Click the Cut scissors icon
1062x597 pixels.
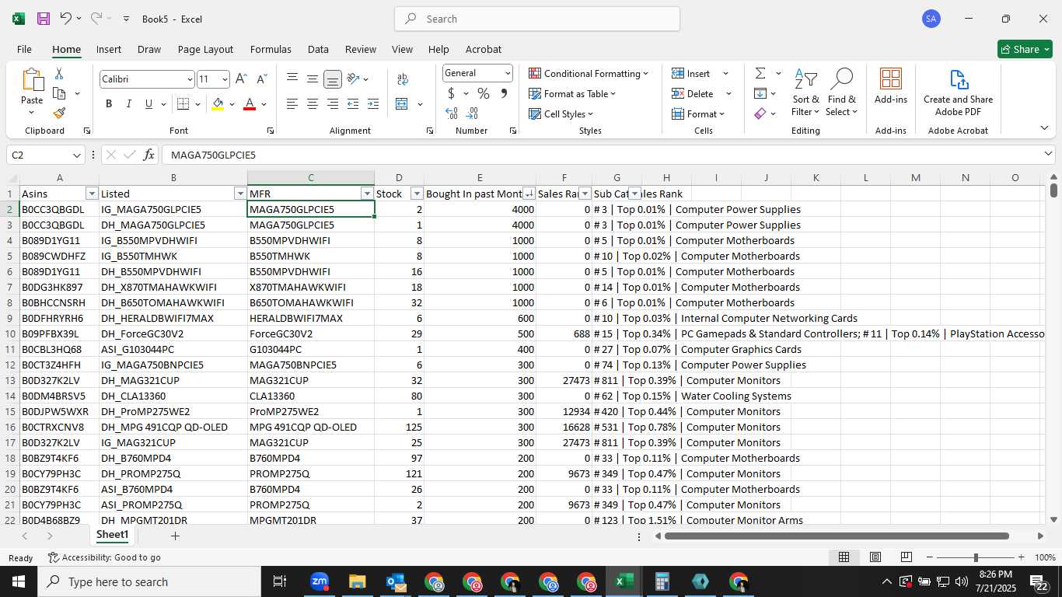point(58,73)
